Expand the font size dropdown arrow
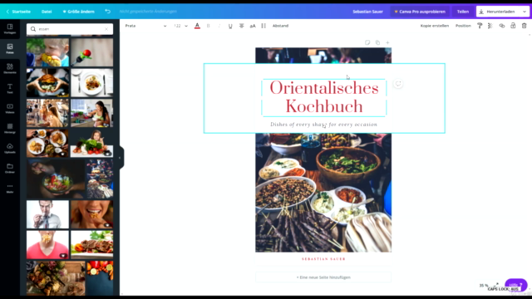The height and width of the screenshot is (299, 532). click(x=186, y=26)
